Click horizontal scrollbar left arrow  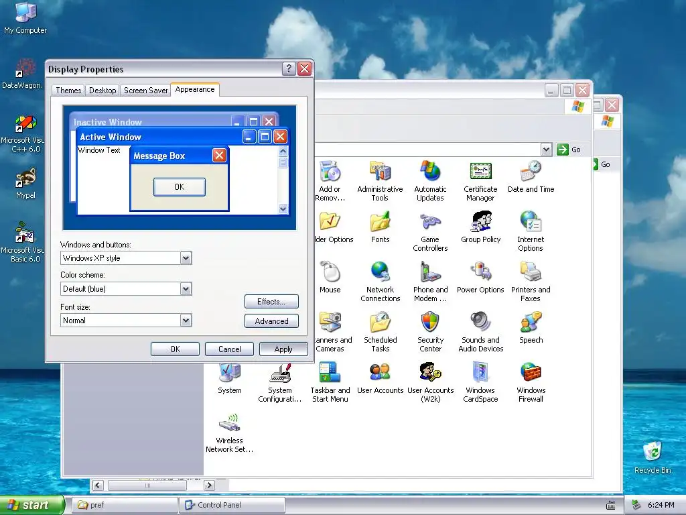click(98, 485)
